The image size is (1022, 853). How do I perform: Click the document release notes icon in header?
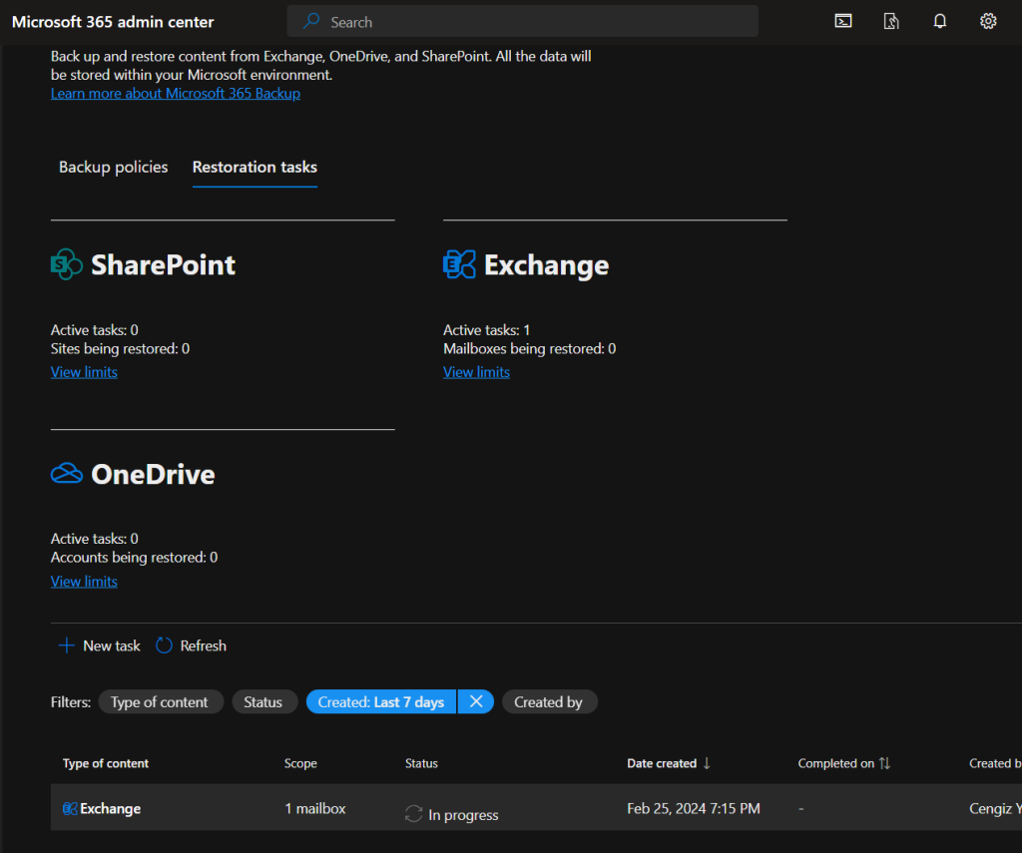tap(891, 21)
